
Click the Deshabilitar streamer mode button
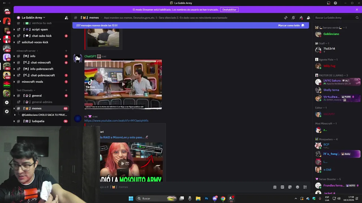(x=229, y=10)
